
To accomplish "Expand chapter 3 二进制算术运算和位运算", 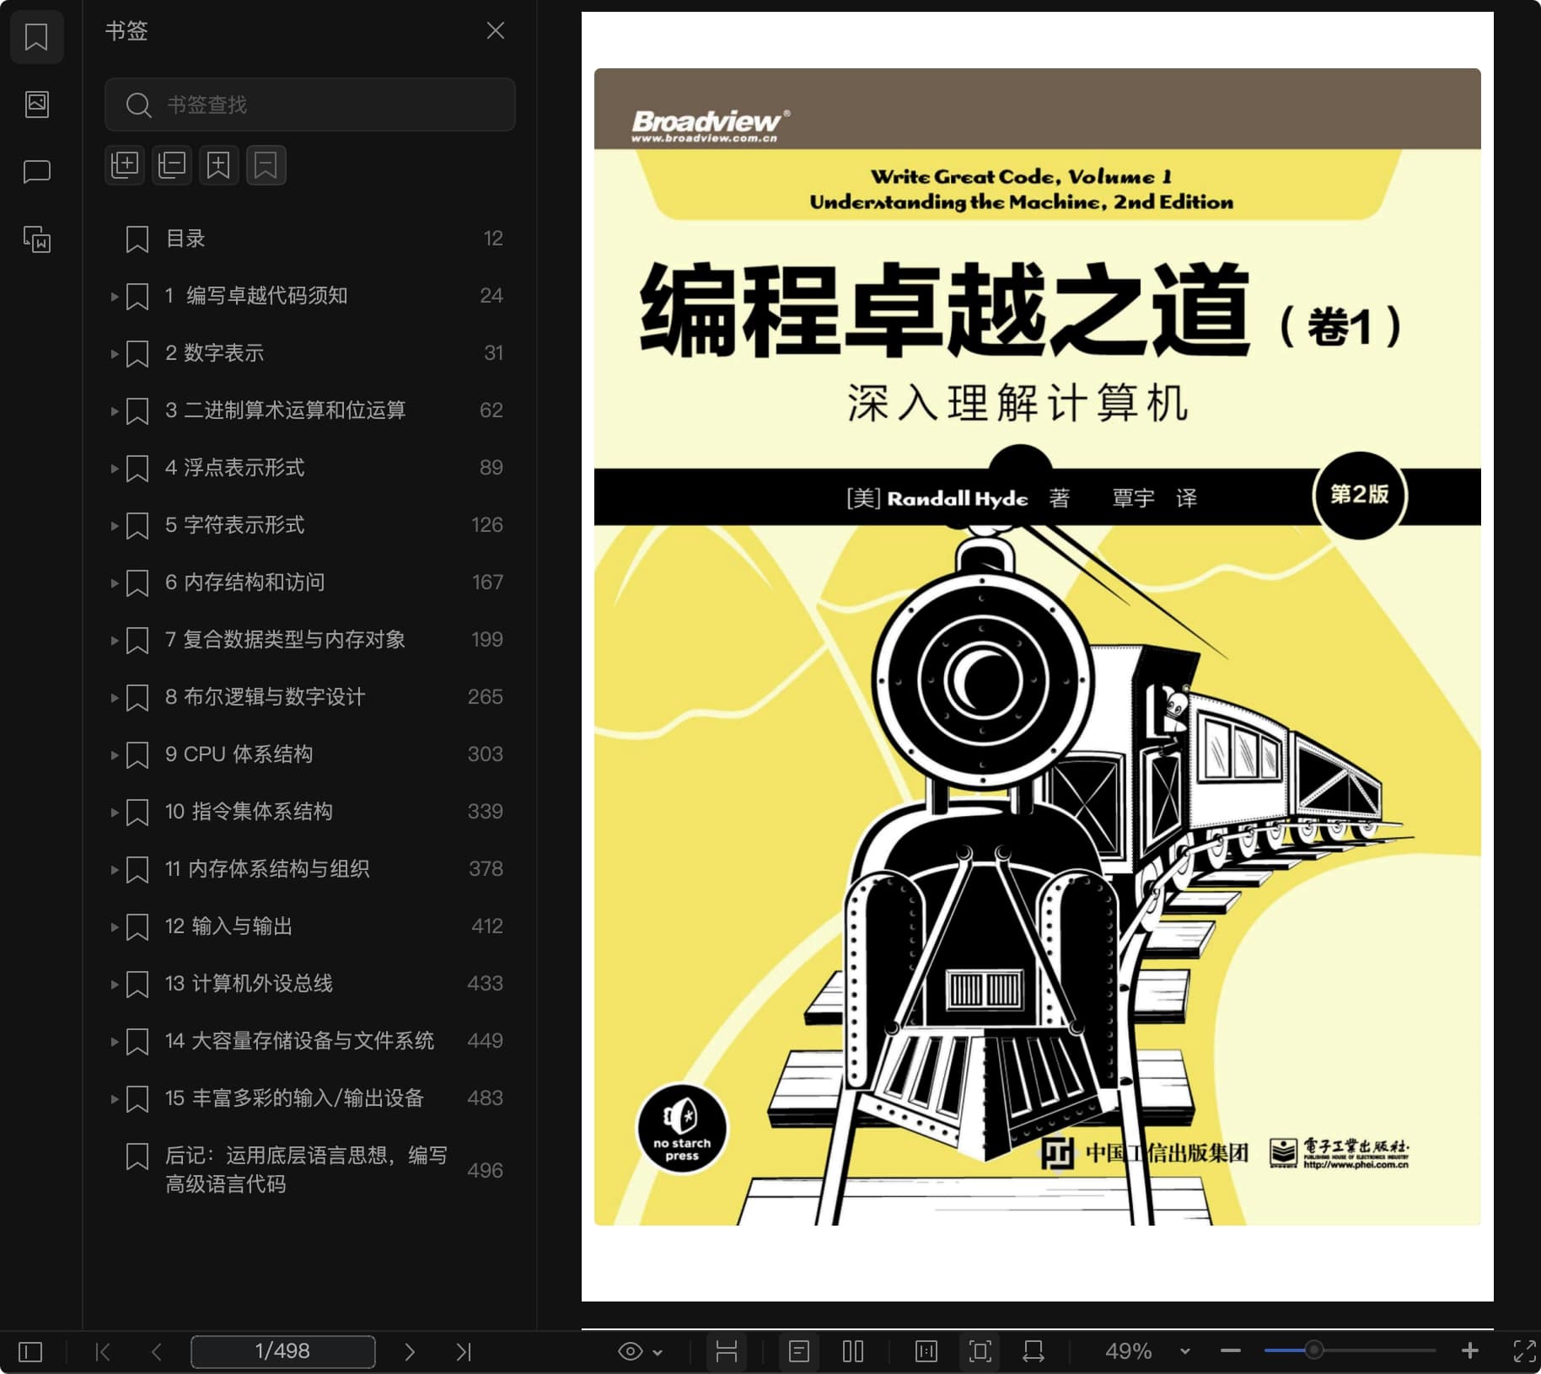I will pyautogui.click(x=114, y=411).
